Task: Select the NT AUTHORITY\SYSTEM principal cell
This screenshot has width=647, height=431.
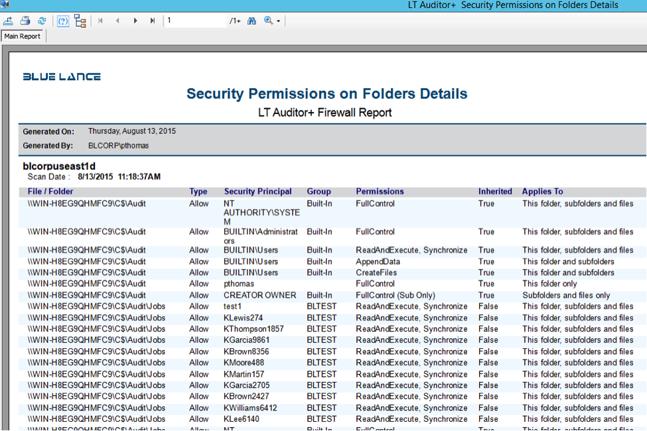Action: pos(261,212)
